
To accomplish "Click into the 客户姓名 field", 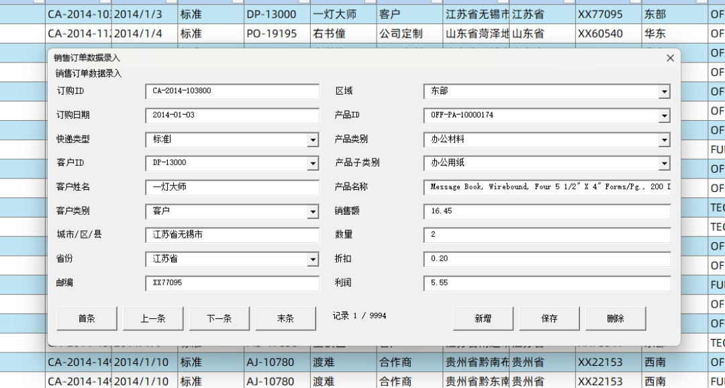I will pyautogui.click(x=232, y=187).
